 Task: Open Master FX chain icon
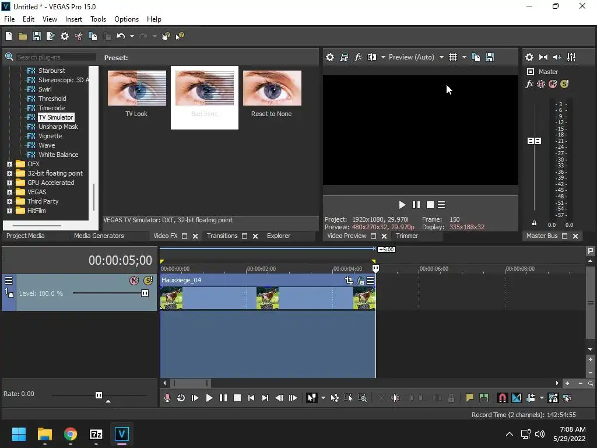529,84
